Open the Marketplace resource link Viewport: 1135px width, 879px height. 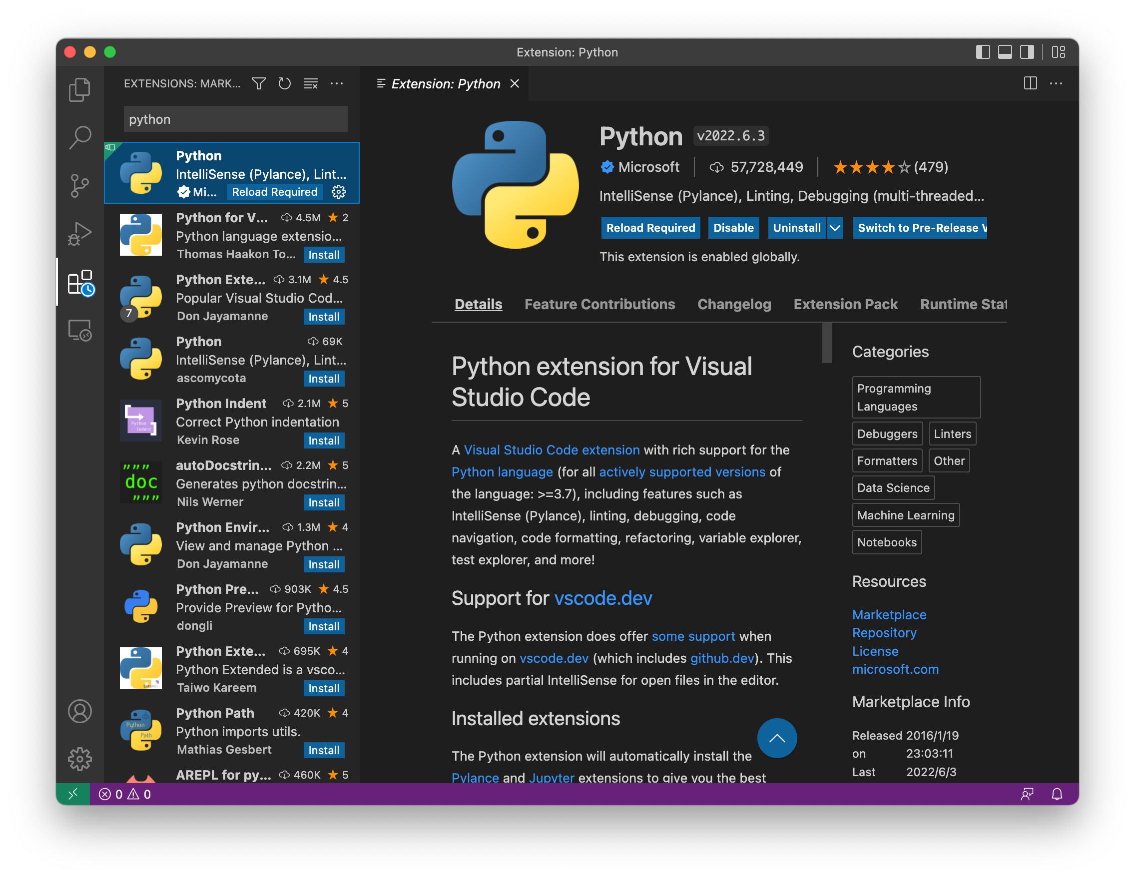pyautogui.click(x=889, y=615)
